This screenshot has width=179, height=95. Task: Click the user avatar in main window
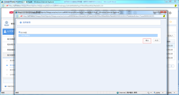coord(7,23)
